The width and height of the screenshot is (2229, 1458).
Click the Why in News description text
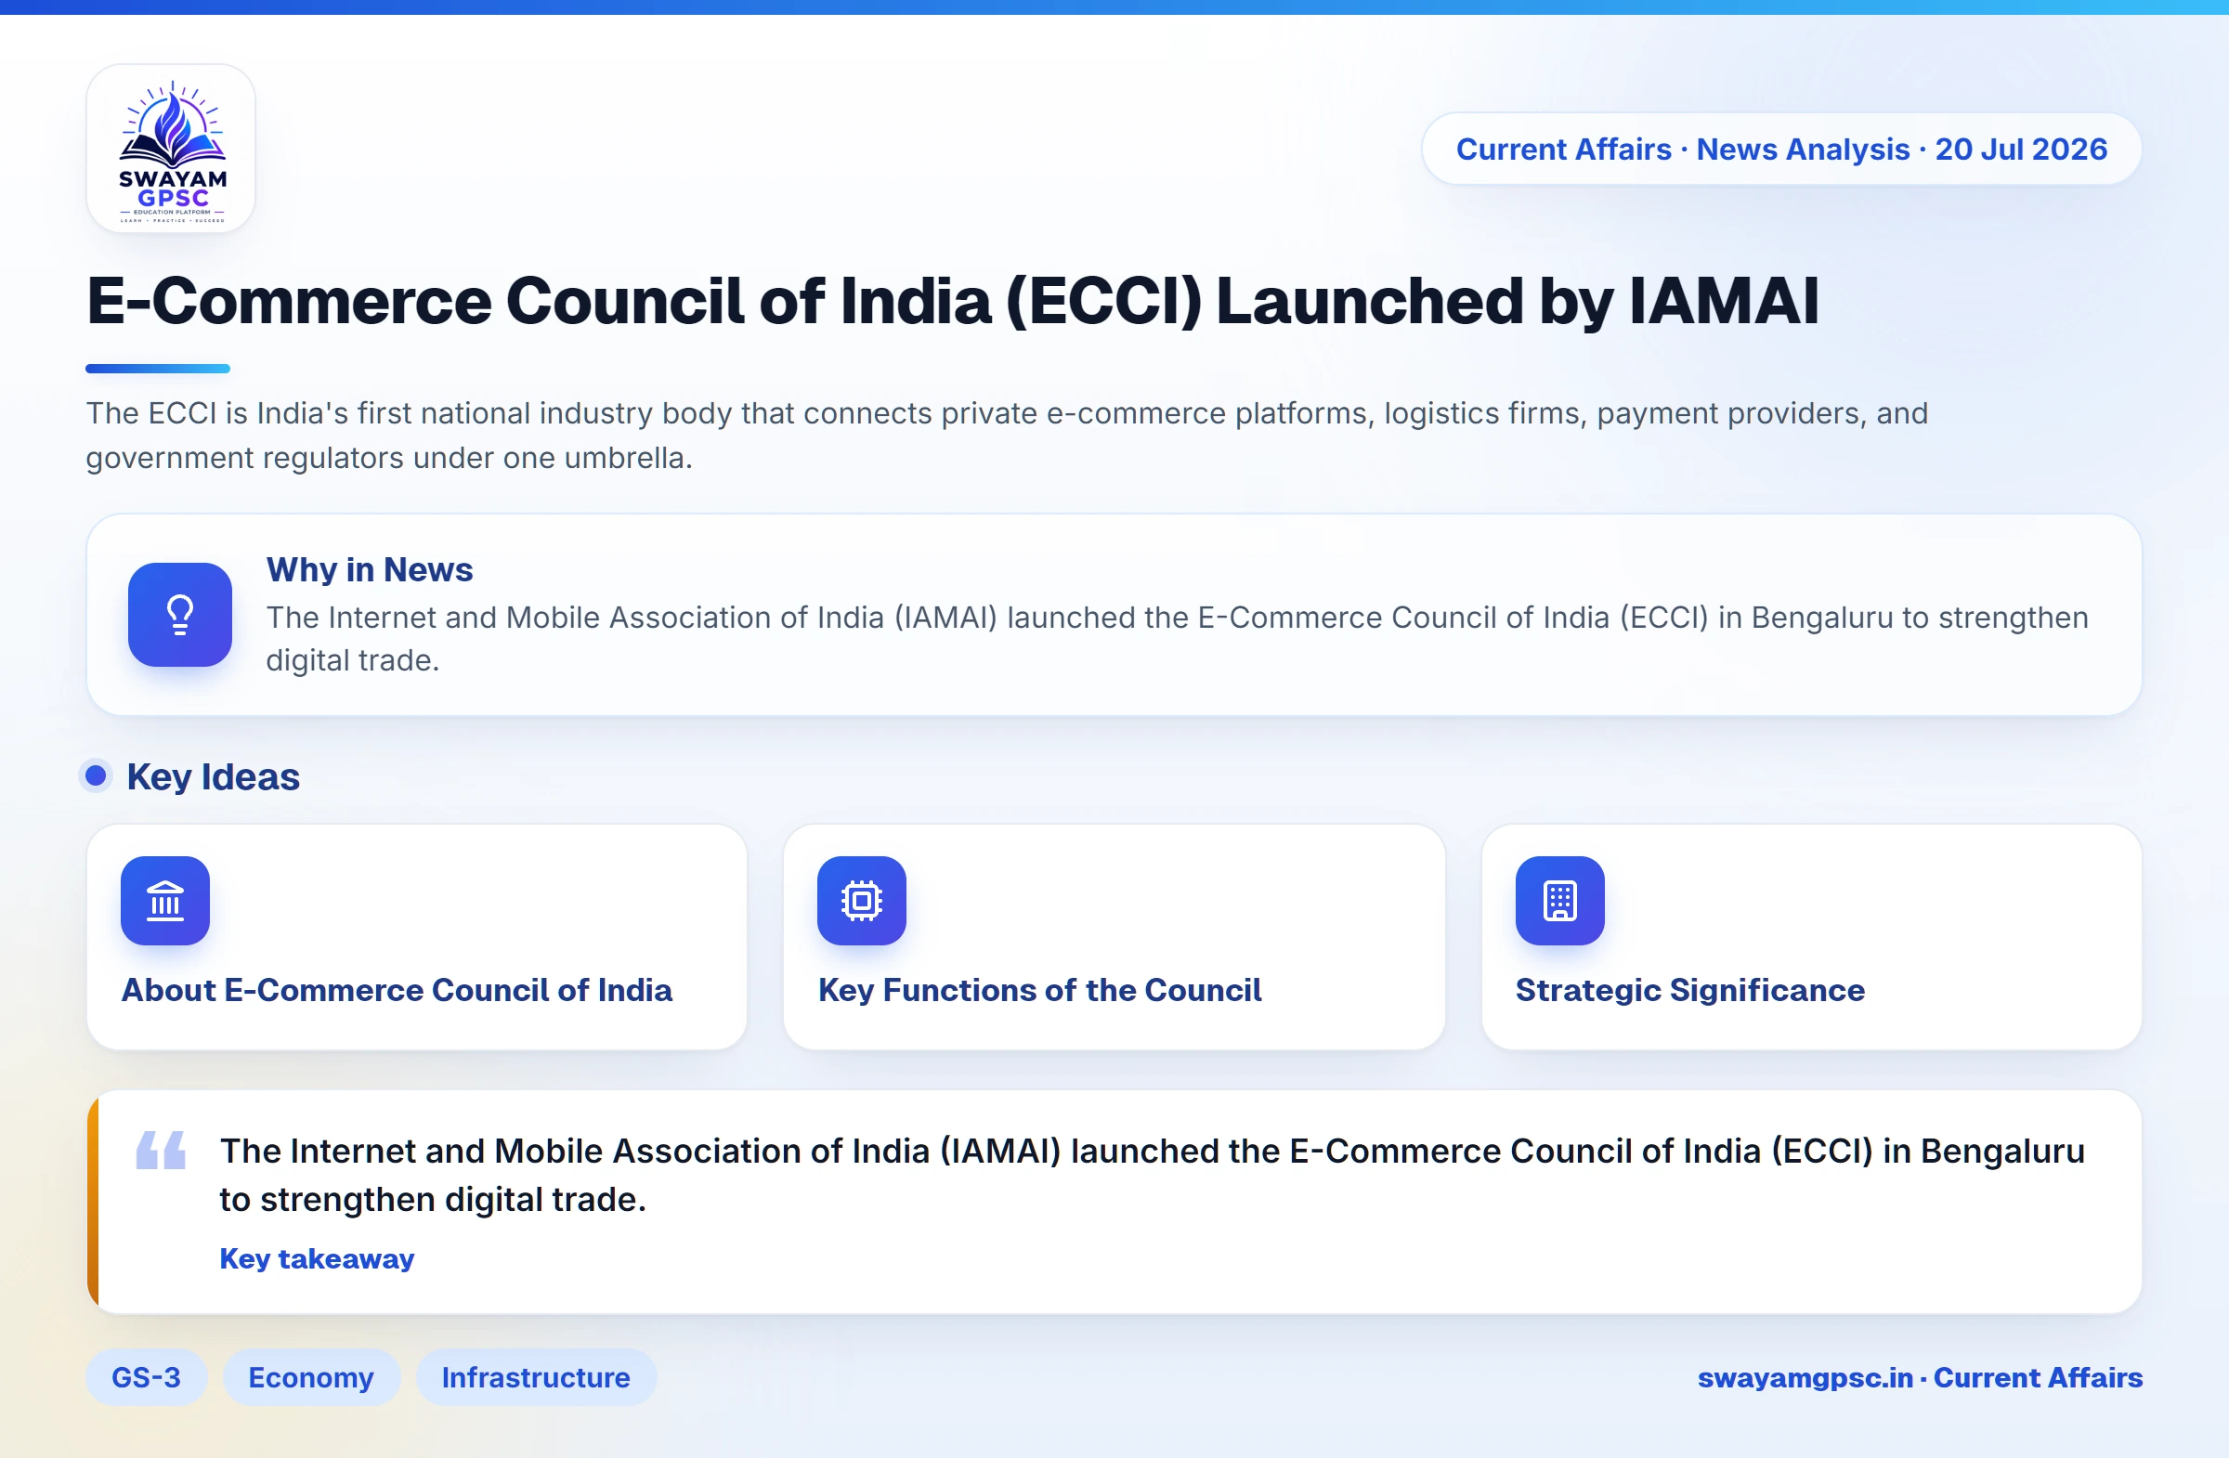coord(1178,639)
